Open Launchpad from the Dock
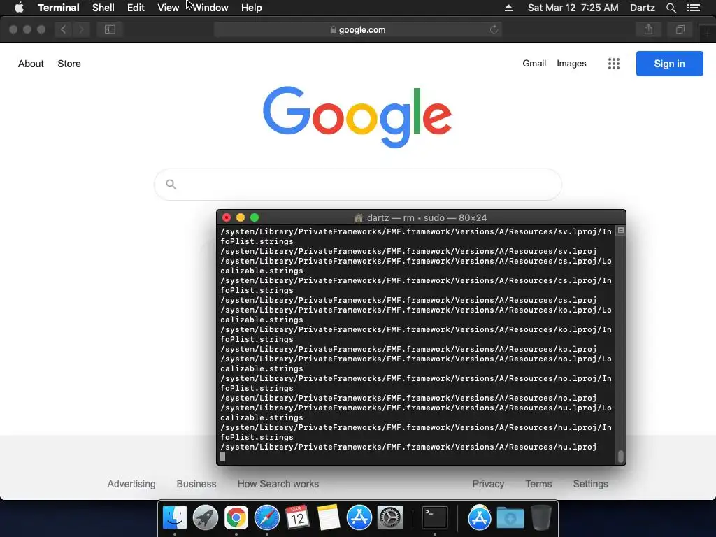Image resolution: width=716 pixels, height=537 pixels. [206, 517]
